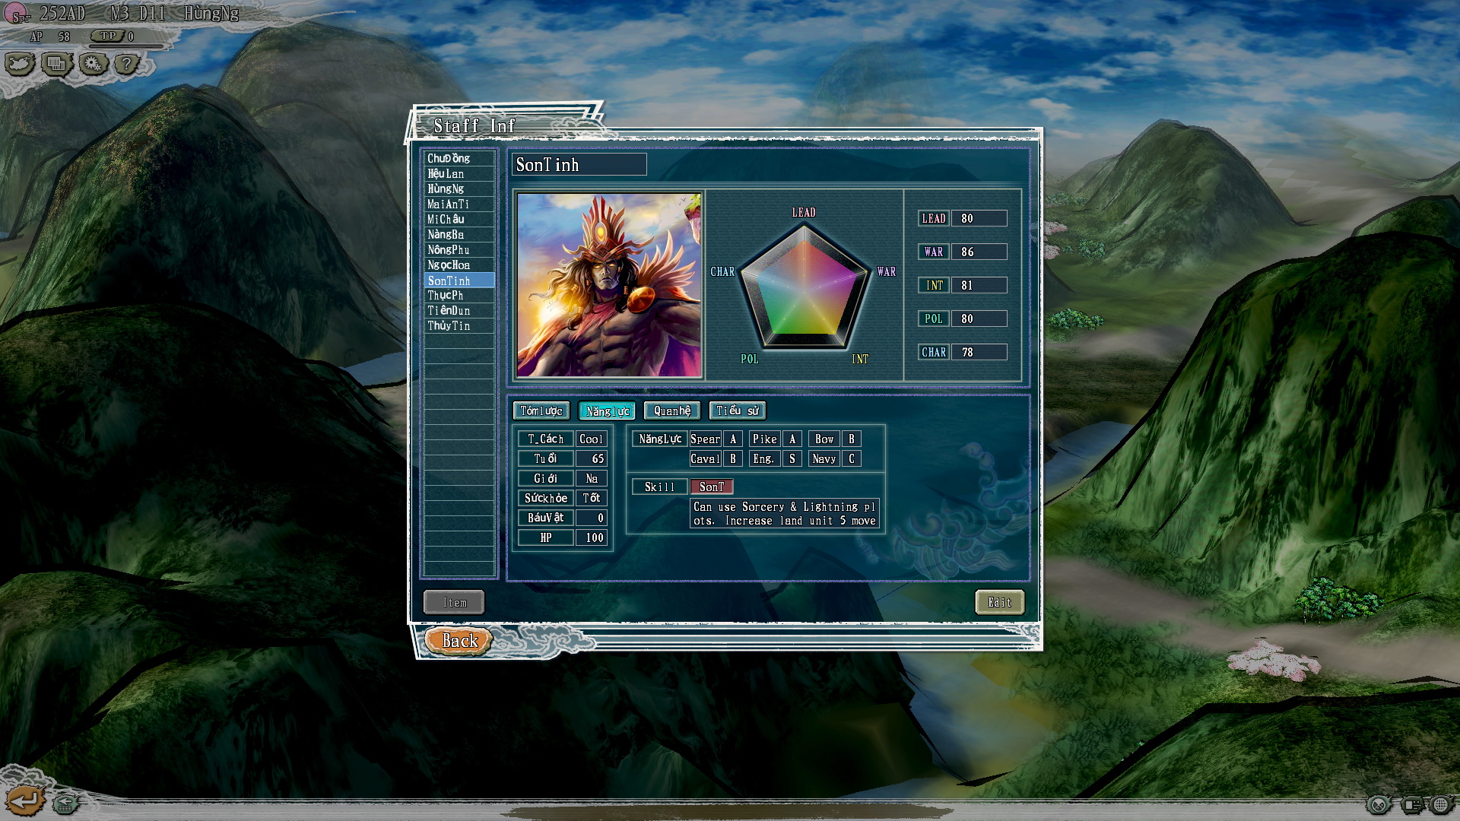1460x821 pixels.
Task: Select HậuLan in the staff list
Action: 459,173
